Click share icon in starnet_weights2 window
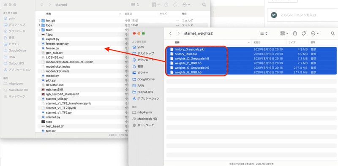 (295, 33)
